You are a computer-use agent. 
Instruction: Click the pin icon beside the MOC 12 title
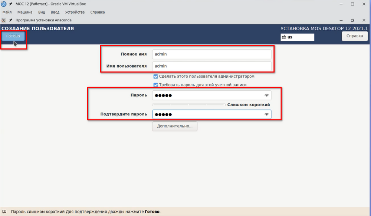click(x=11, y=4)
